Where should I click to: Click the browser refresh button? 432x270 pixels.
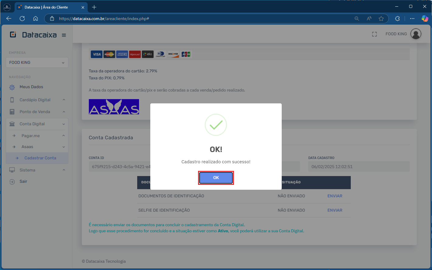(x=22, y=19)
